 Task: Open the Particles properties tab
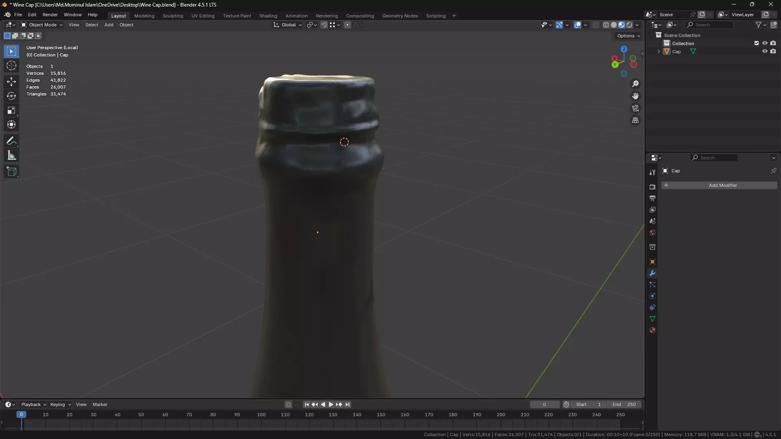(652, 285)
